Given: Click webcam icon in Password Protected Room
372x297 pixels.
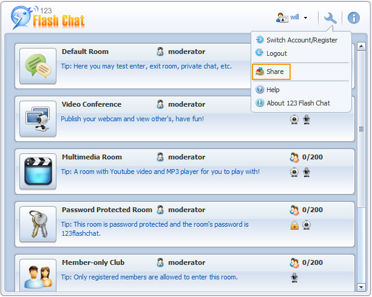Looking at the screenshot, I should (306, 225).
